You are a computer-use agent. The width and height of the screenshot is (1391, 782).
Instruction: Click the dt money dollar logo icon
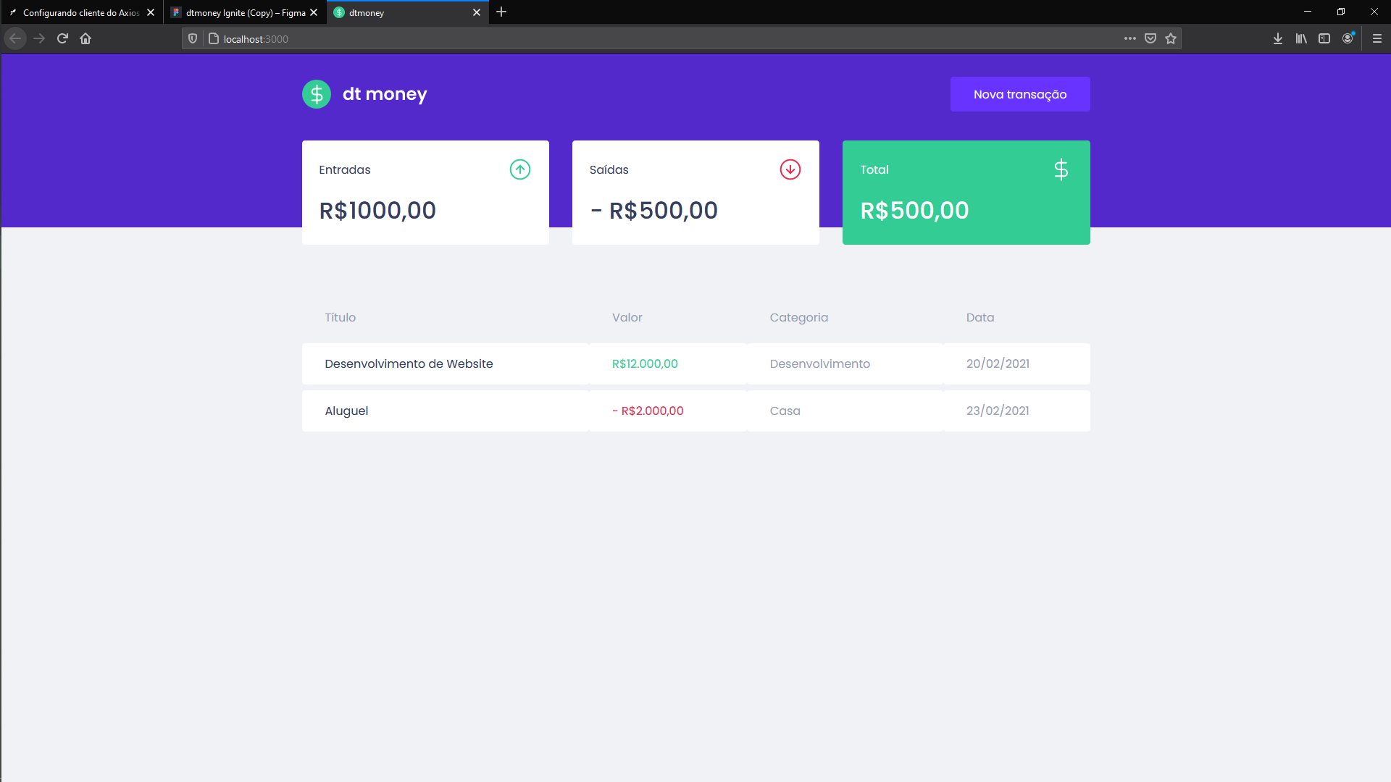317,93
